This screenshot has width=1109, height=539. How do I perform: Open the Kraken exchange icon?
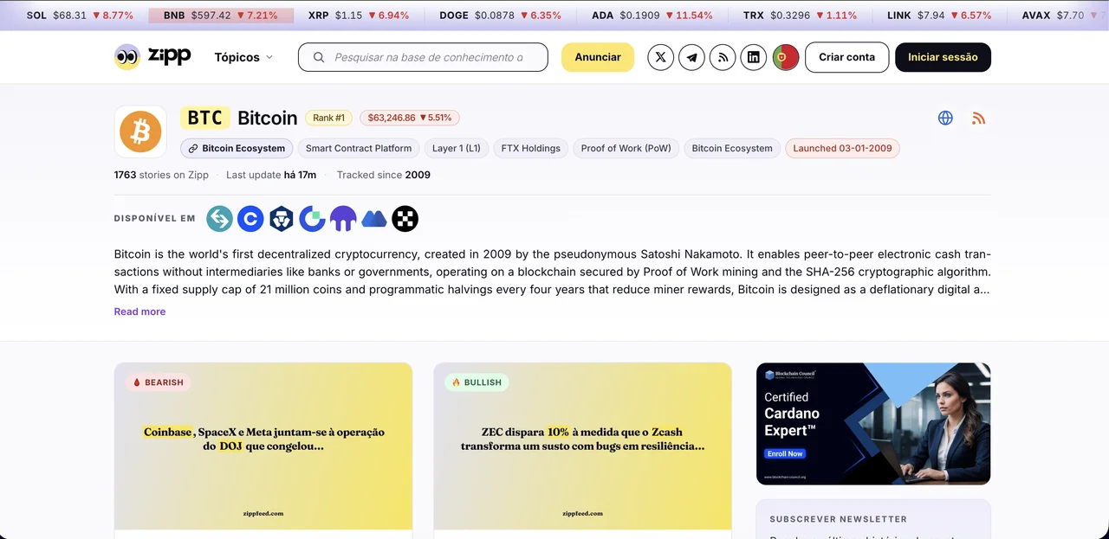343,219
